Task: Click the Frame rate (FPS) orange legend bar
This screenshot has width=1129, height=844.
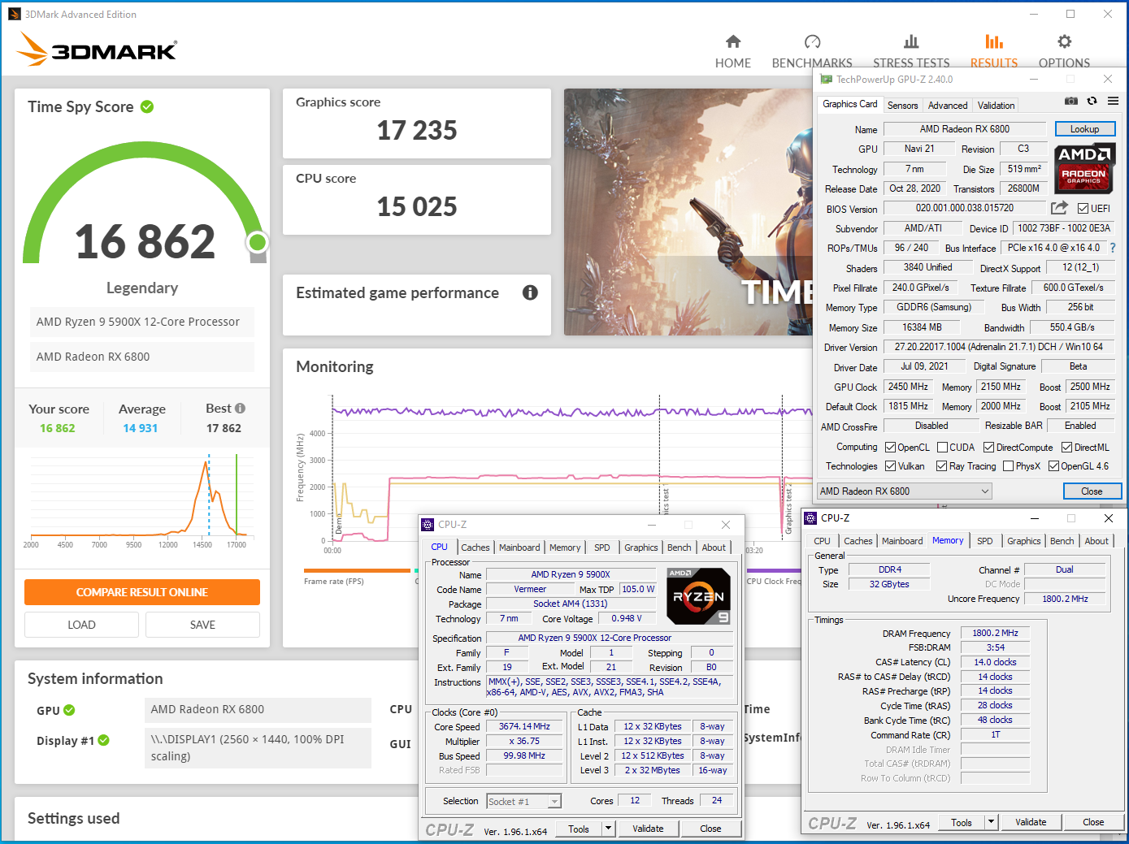Action: click(357, 570)
